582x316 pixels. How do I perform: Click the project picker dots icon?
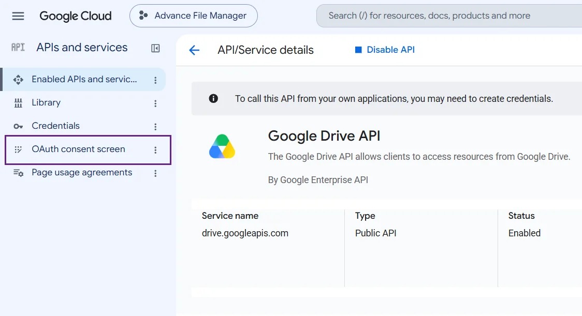click(143, 16)
